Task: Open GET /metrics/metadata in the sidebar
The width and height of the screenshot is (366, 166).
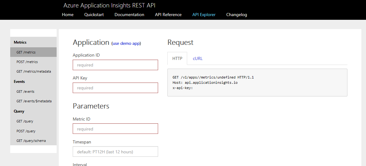Action: coord(33,71)
